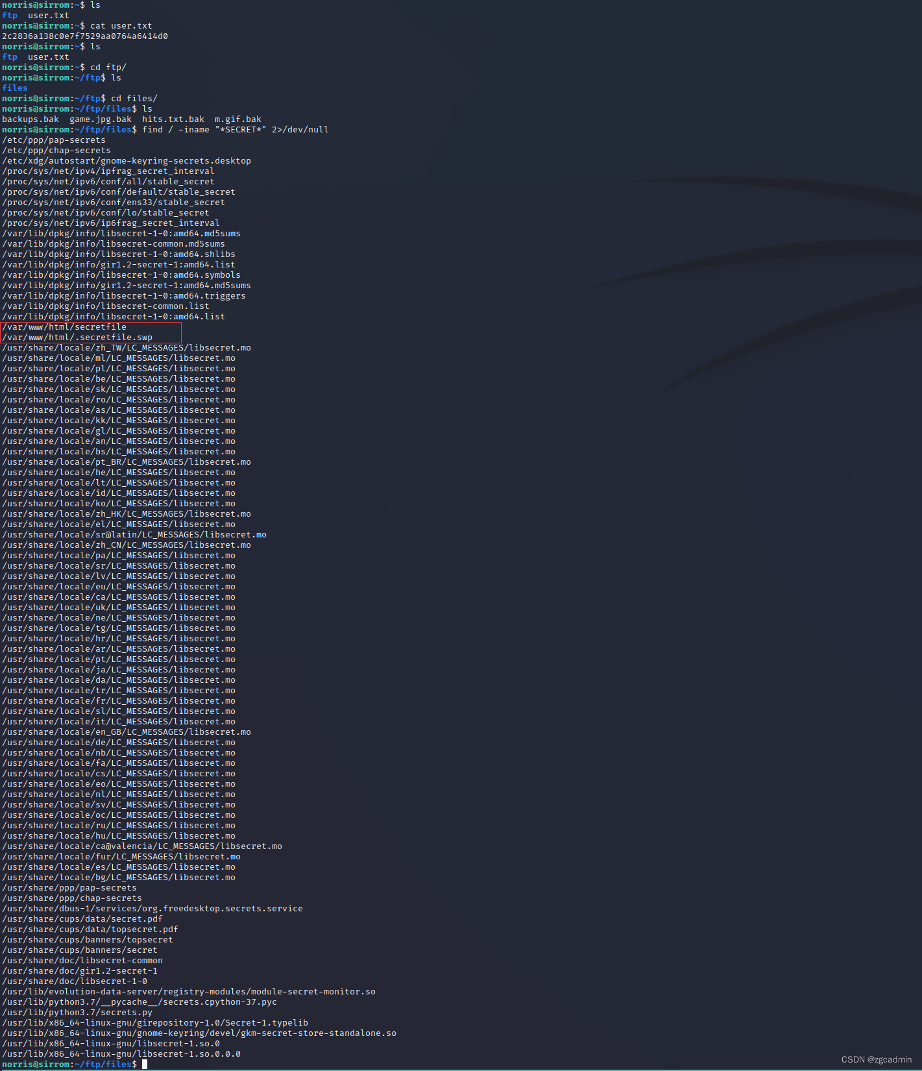Click the 'cd ftp/' command
Viewport: 922px width, 1071px height.
[108, 68]
